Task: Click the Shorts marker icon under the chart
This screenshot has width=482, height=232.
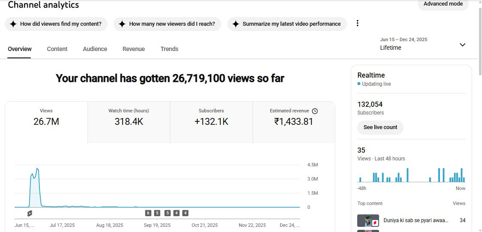Action: coord(30,213)
